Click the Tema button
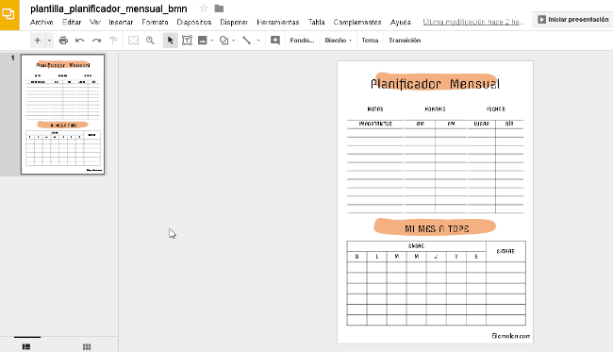Screen dimensions: 613x352 [370, 41]
